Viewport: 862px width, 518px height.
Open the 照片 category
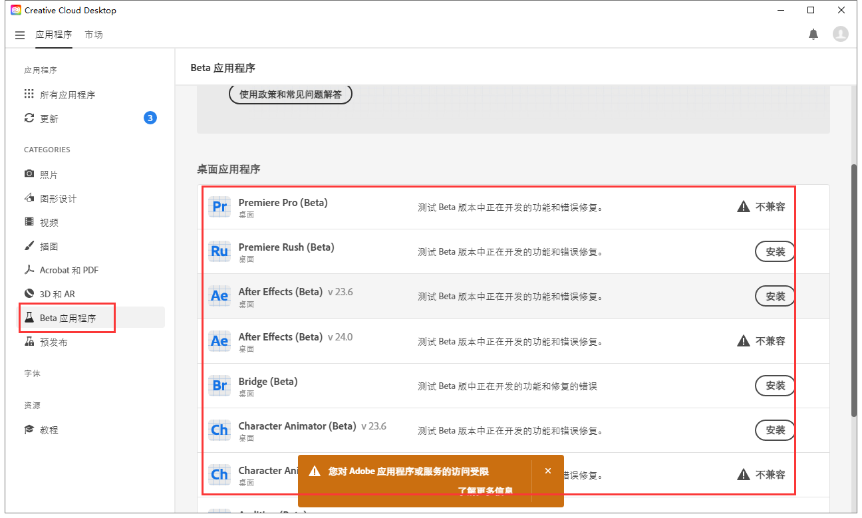coord(49,174)
